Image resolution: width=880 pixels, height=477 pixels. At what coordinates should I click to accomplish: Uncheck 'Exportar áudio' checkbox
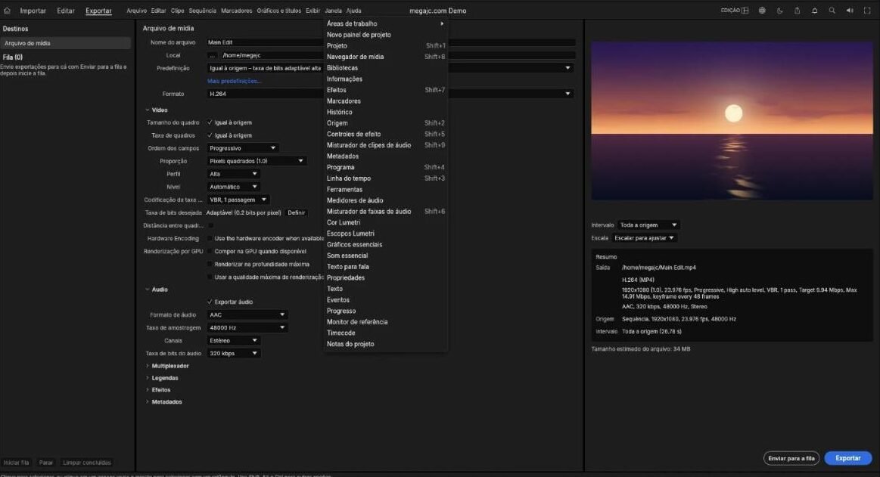tap(210, 302)
